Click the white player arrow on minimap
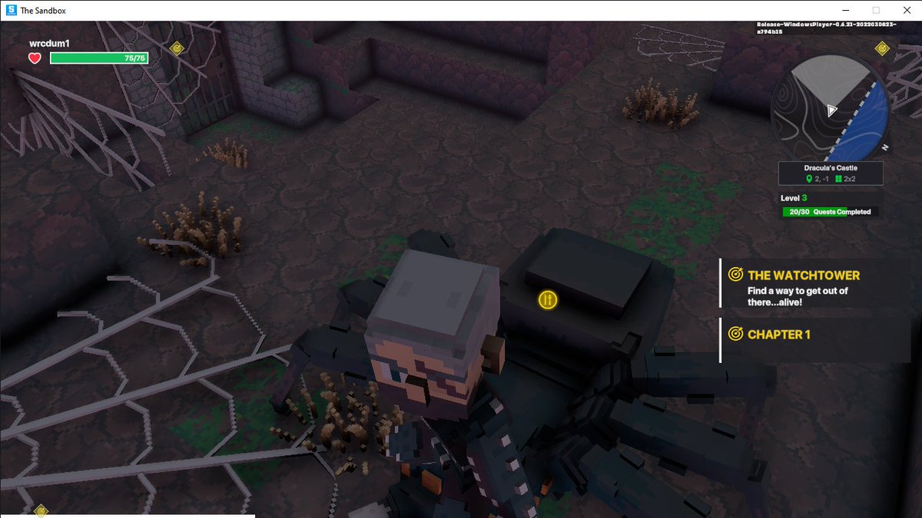922x518 pixels. tap(831, 110)
